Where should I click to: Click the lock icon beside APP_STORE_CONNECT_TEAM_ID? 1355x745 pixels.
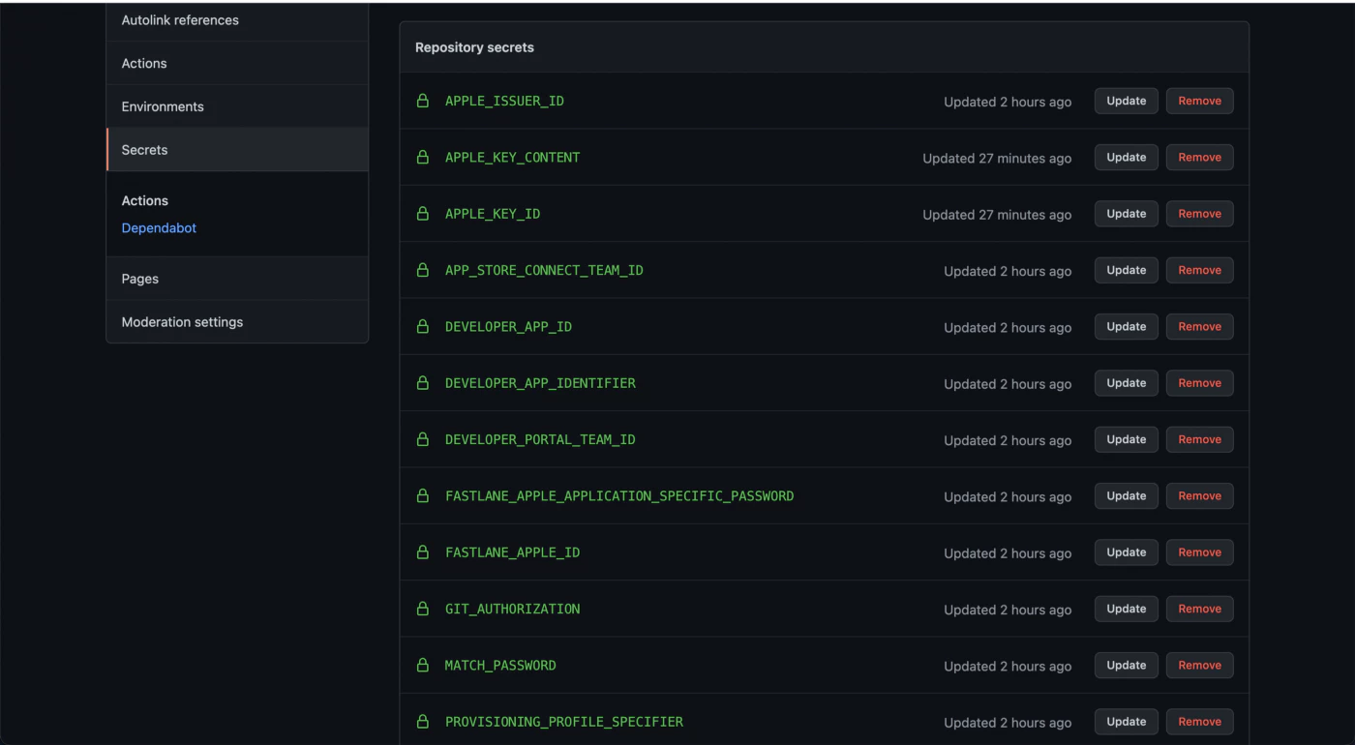tap(423, 270)
